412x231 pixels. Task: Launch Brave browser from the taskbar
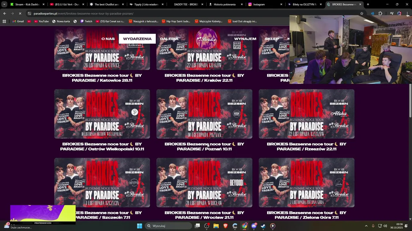coord(225,226)
